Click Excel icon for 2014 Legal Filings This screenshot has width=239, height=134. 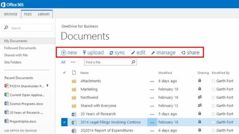click(74, 122)
